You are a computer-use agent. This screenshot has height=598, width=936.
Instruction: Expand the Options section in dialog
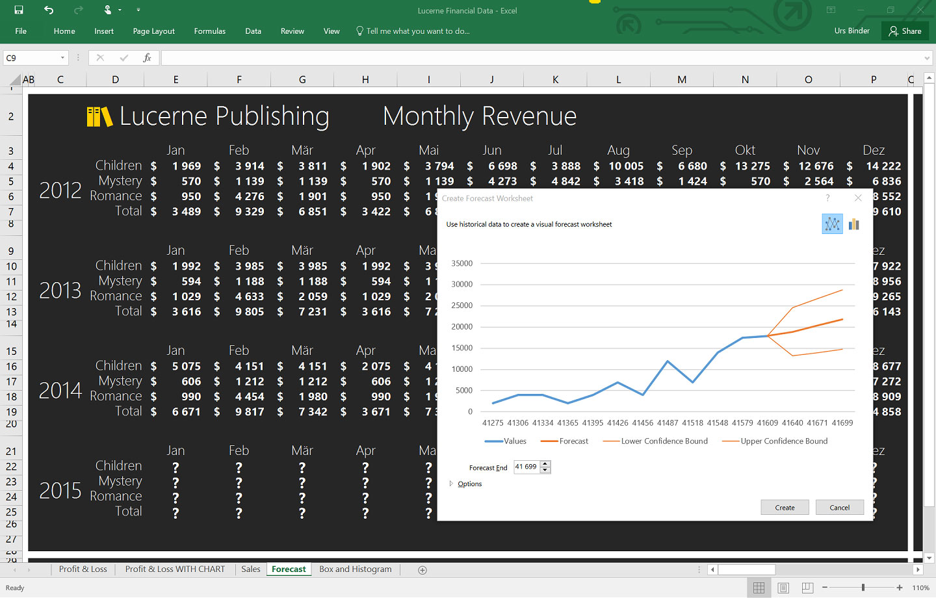(465, 484)
